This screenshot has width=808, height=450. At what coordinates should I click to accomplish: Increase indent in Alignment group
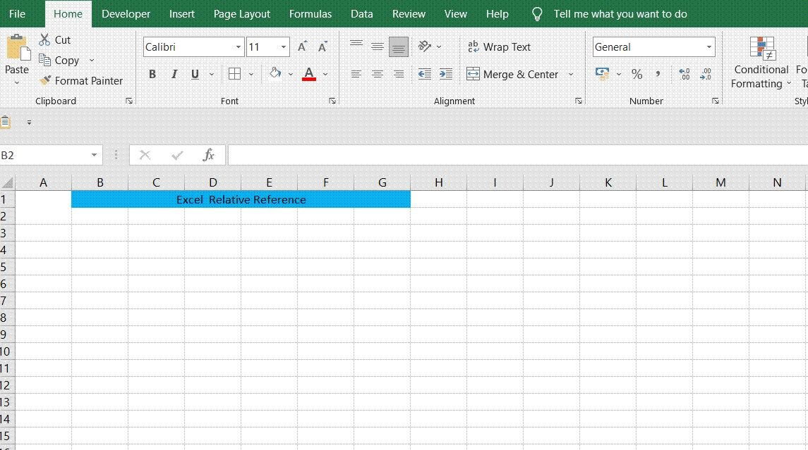446,74
